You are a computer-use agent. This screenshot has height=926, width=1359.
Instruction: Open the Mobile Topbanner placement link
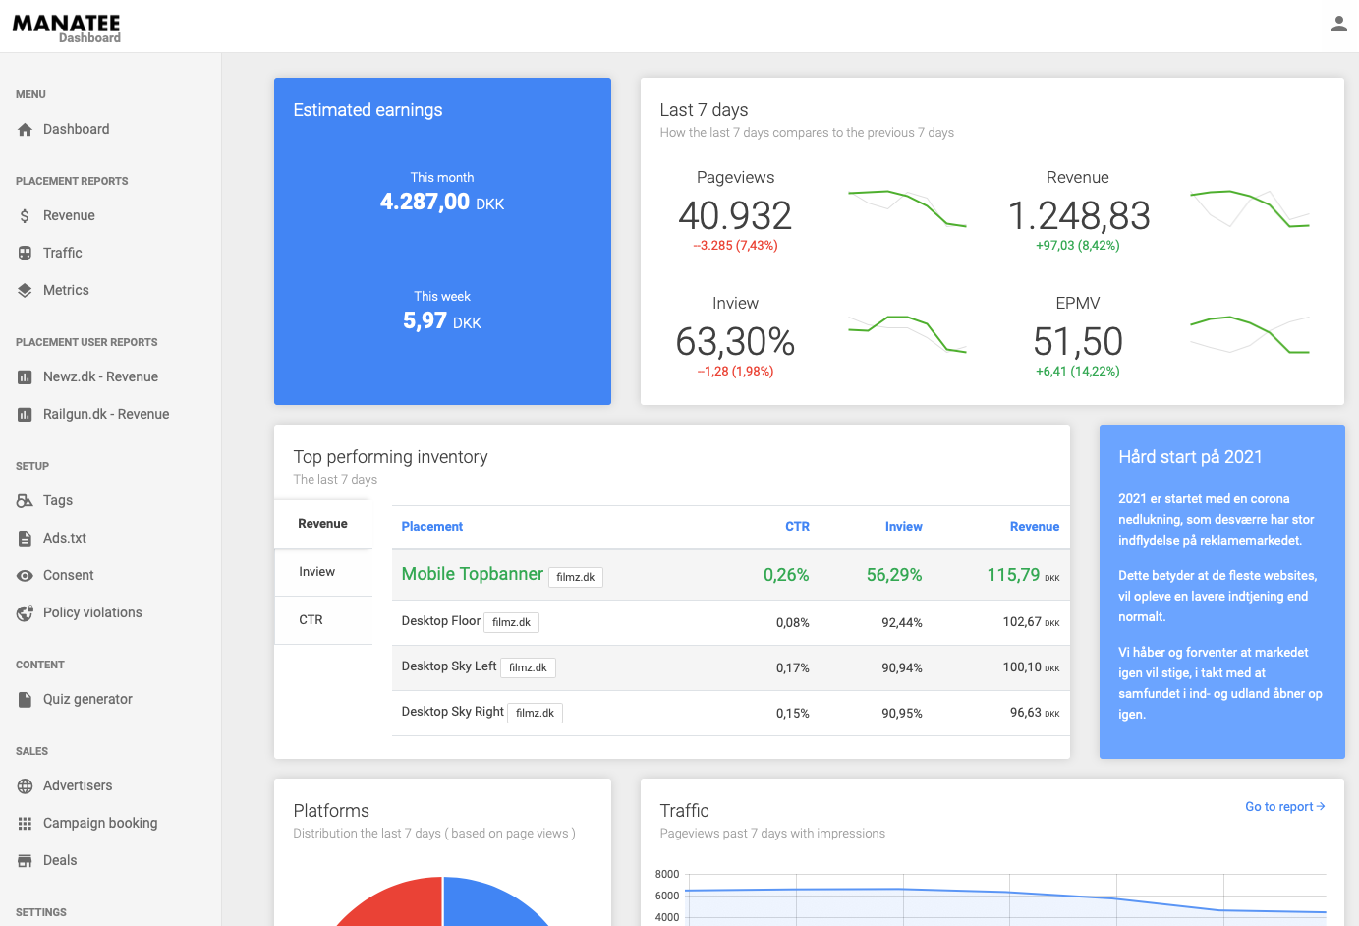(472, 573)
